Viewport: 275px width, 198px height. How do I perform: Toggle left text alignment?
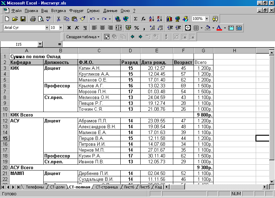coord(95,28)
